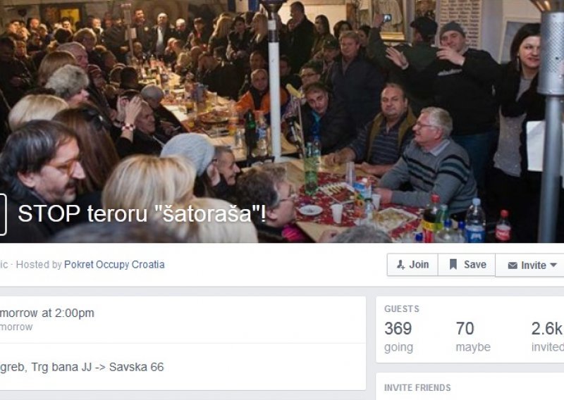This screenshot has height=400, width=564.
Task: Click the GUESTS section header
Action: [x=402, y=308]
